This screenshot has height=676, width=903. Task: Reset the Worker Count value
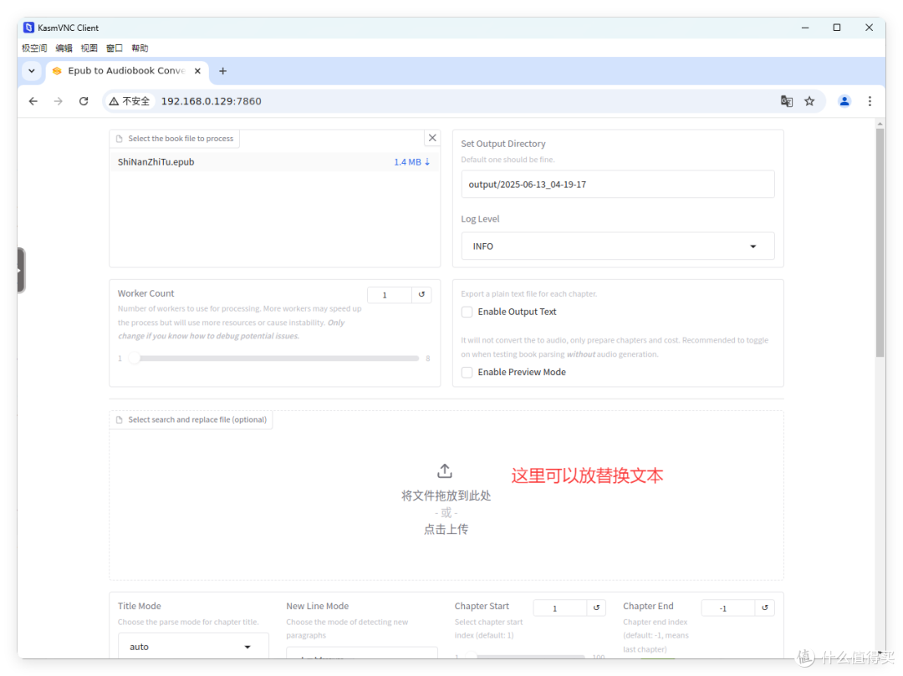tap(421, 295)
